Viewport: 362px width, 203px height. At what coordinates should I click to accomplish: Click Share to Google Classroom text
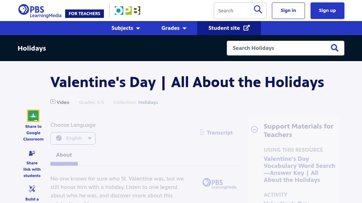coord(33,133)
